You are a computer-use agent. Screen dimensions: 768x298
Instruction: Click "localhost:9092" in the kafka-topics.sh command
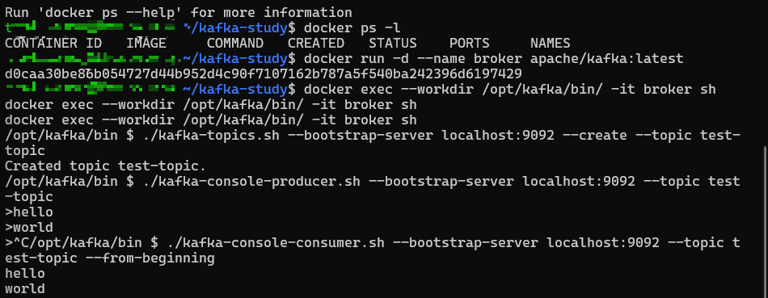click(x=498, y=135)
